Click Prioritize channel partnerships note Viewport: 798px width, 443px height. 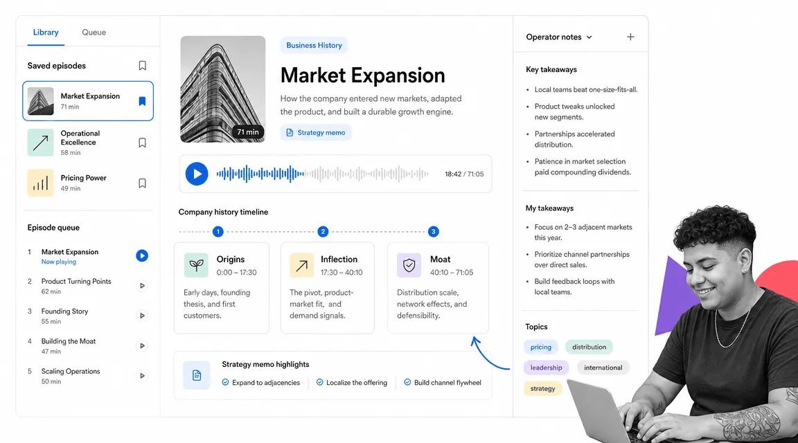(582, 260)
